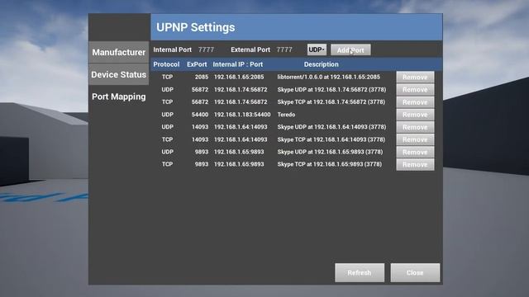529x297 pixels.
Task: Remove the Skype UDP 9893 mapping
Action: pyautogui.click(x=415, y=152)
